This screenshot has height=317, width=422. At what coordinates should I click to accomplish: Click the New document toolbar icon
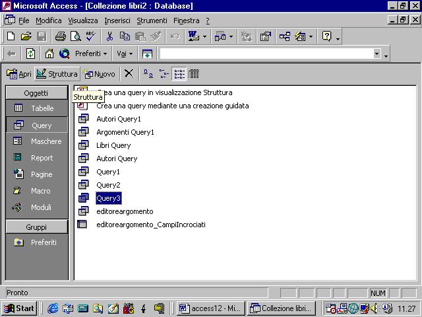(x=11, y=36)
